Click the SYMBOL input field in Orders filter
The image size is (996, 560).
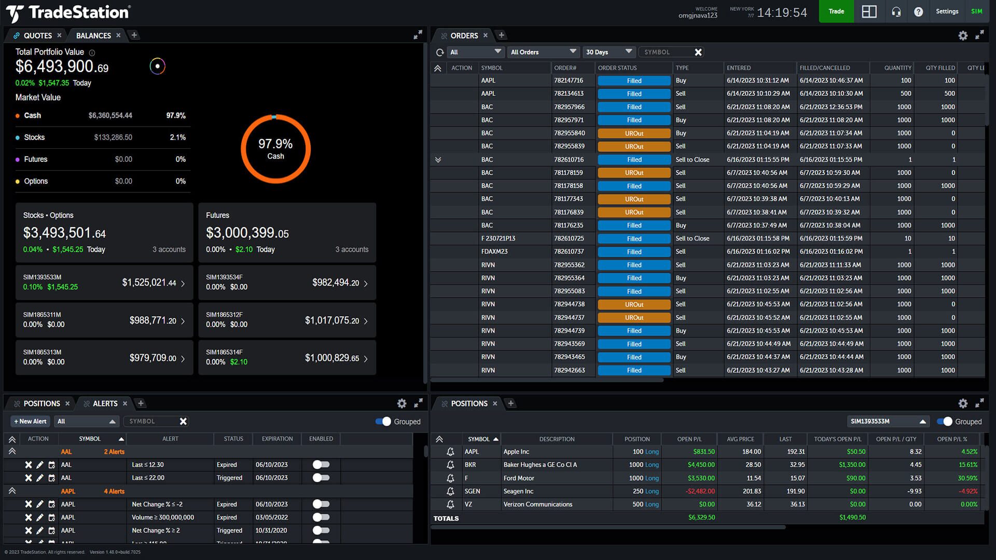667,52
